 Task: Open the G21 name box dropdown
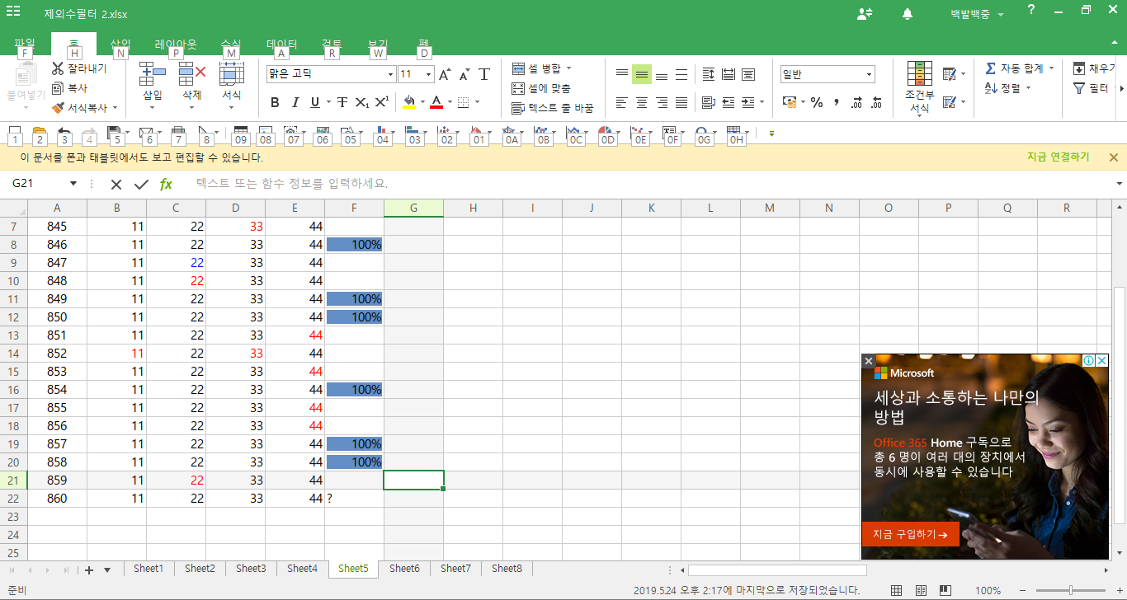(x=73, y=184)
